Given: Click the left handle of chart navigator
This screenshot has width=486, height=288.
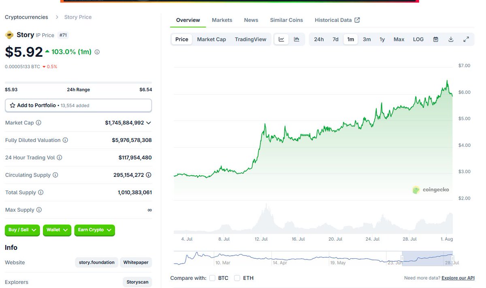Looking at the screenshot, I should (x=402, y=258).
